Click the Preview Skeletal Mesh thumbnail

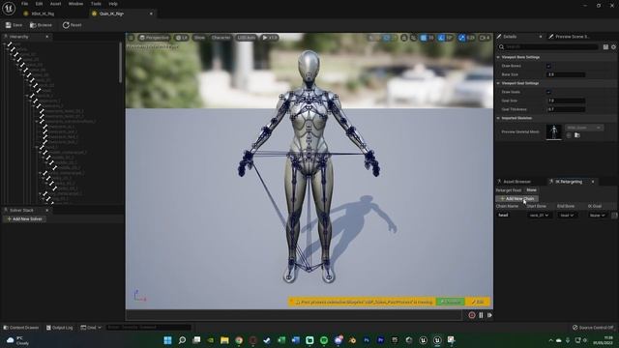tap(554, 131)
